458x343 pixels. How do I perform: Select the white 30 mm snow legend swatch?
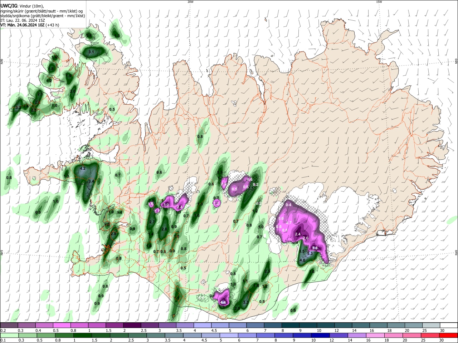[x=449, y=325]
